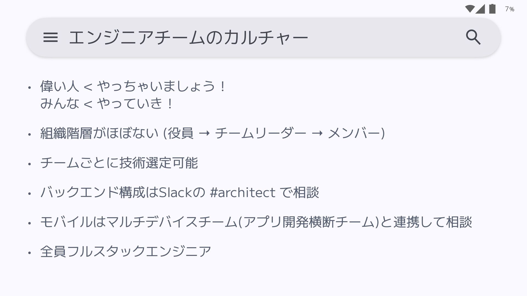Select the みんな < やっていき! line

coord(106,104)
